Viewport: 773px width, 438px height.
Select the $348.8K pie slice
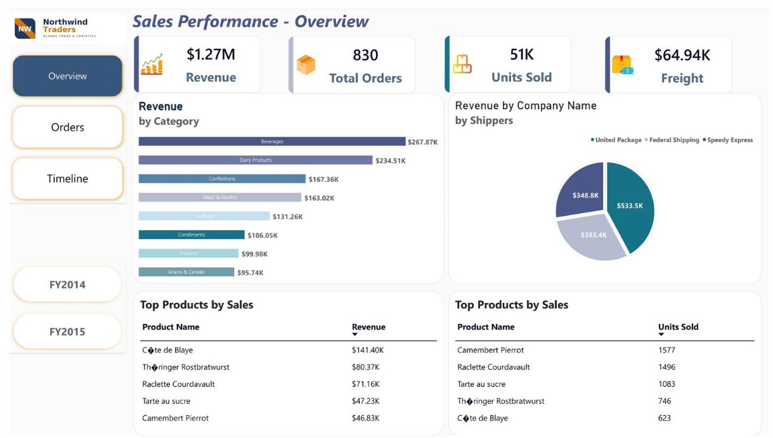point(581,190)
